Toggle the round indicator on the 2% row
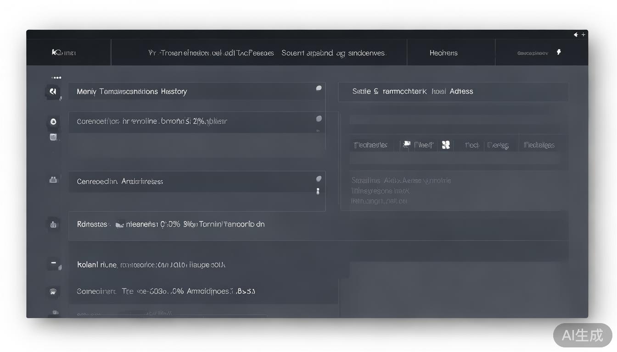 click(x=319, y=119)
